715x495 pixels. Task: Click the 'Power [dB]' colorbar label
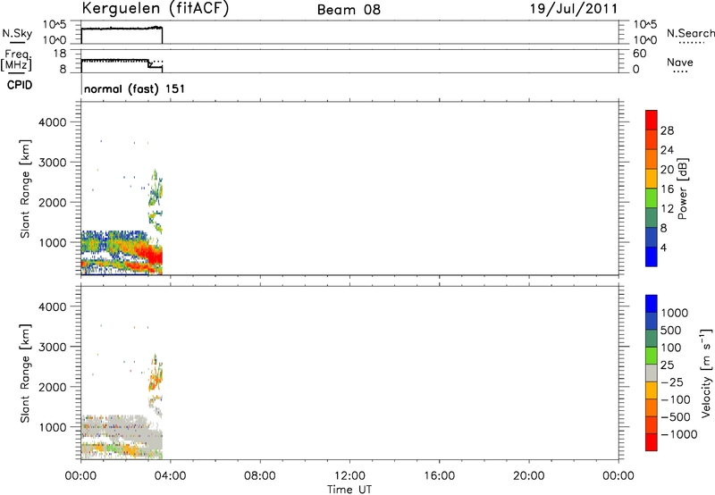point(683,189)
